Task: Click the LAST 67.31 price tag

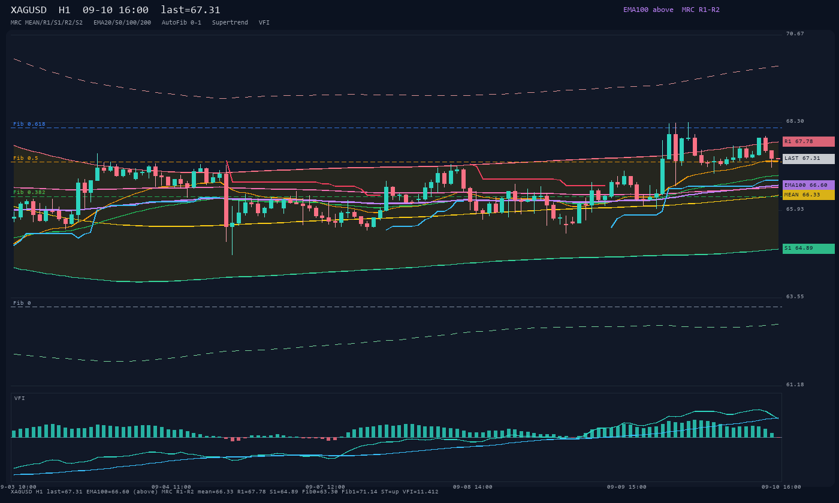Action: pyautogui.click(x=808, y=159)
